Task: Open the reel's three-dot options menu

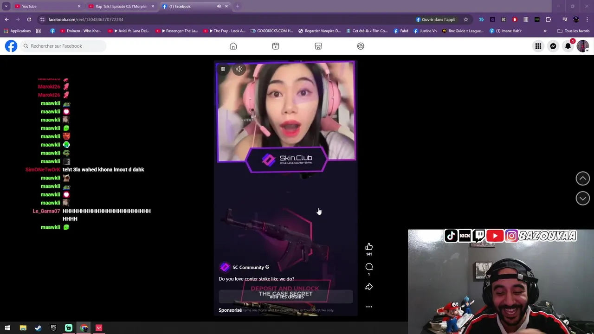Action: 369,307
